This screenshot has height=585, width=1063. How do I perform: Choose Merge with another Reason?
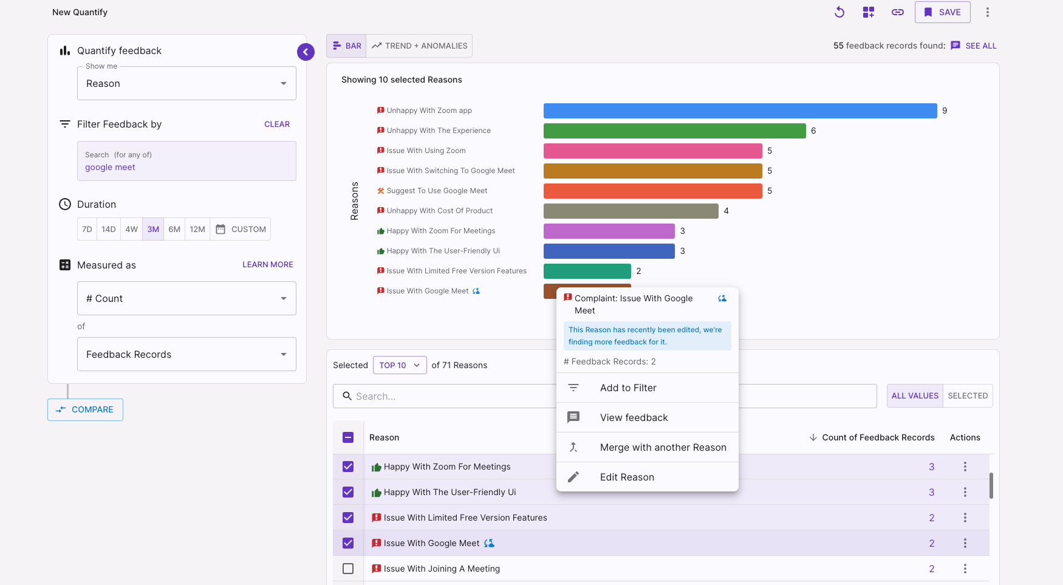tap(663, 447)
